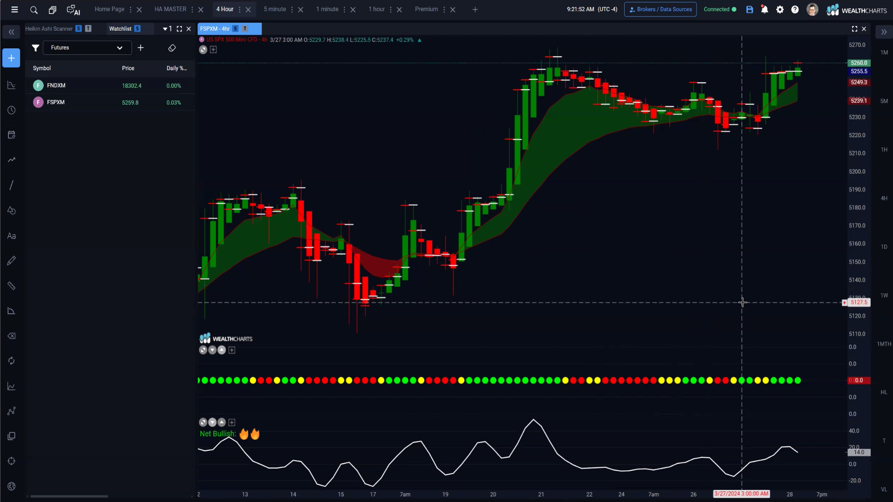Select the shapes drawing tool
Image resolution: width=893 pixels, height=502 pixels.
[12, 211]
